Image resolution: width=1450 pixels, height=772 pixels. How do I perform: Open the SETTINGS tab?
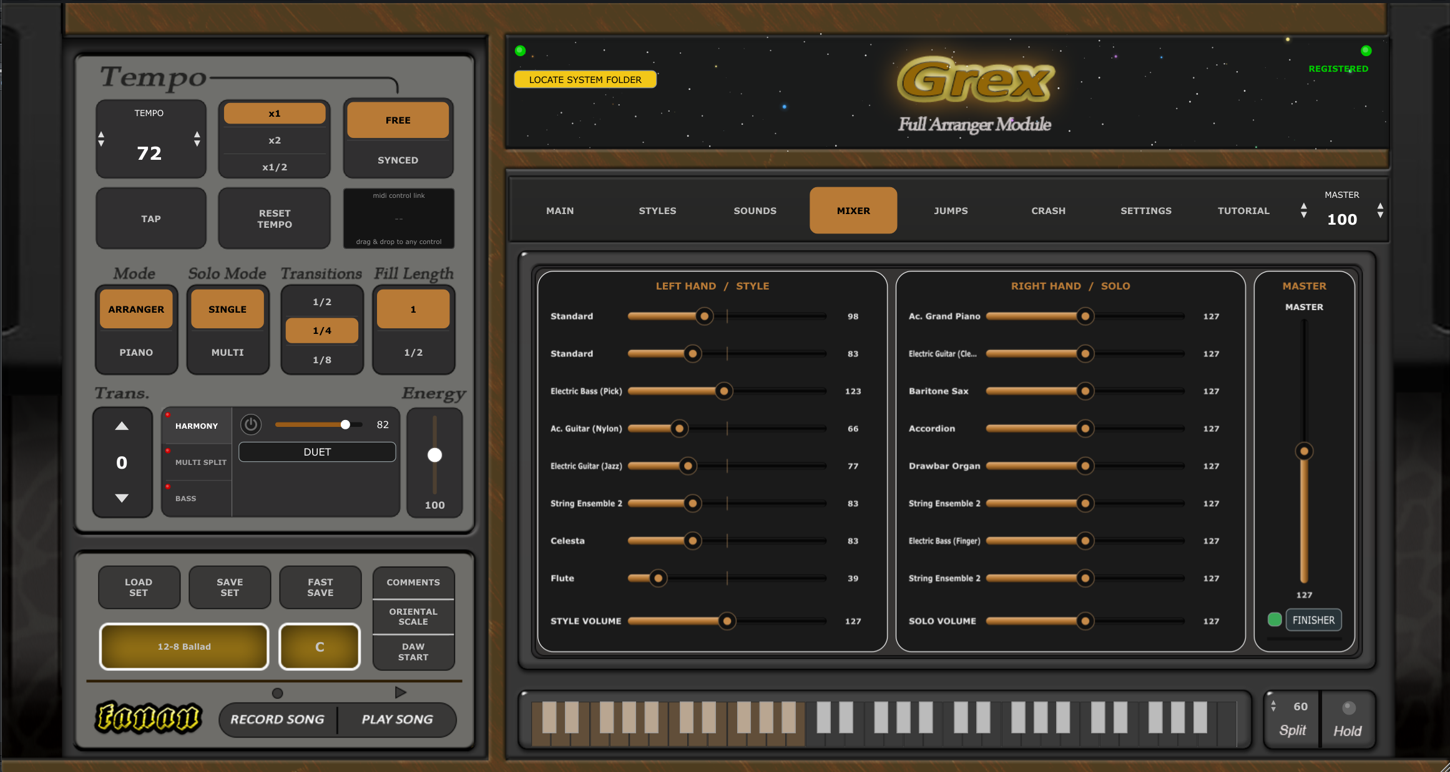pyautogui.click(x=1146, y=210)
